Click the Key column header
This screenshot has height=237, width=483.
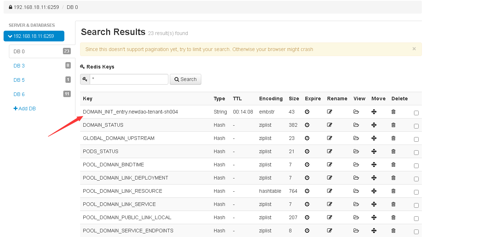click(88, 99)
